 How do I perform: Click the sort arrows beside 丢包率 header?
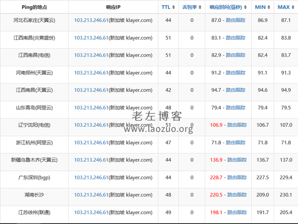pos(201,7)
